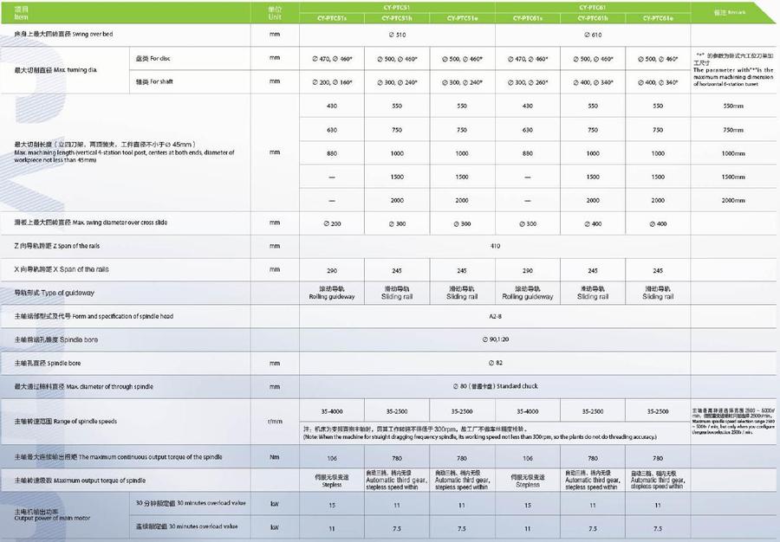Click the CY-PTC61h column header
Screen dimensions: 780x542
(x=593, y=18)
